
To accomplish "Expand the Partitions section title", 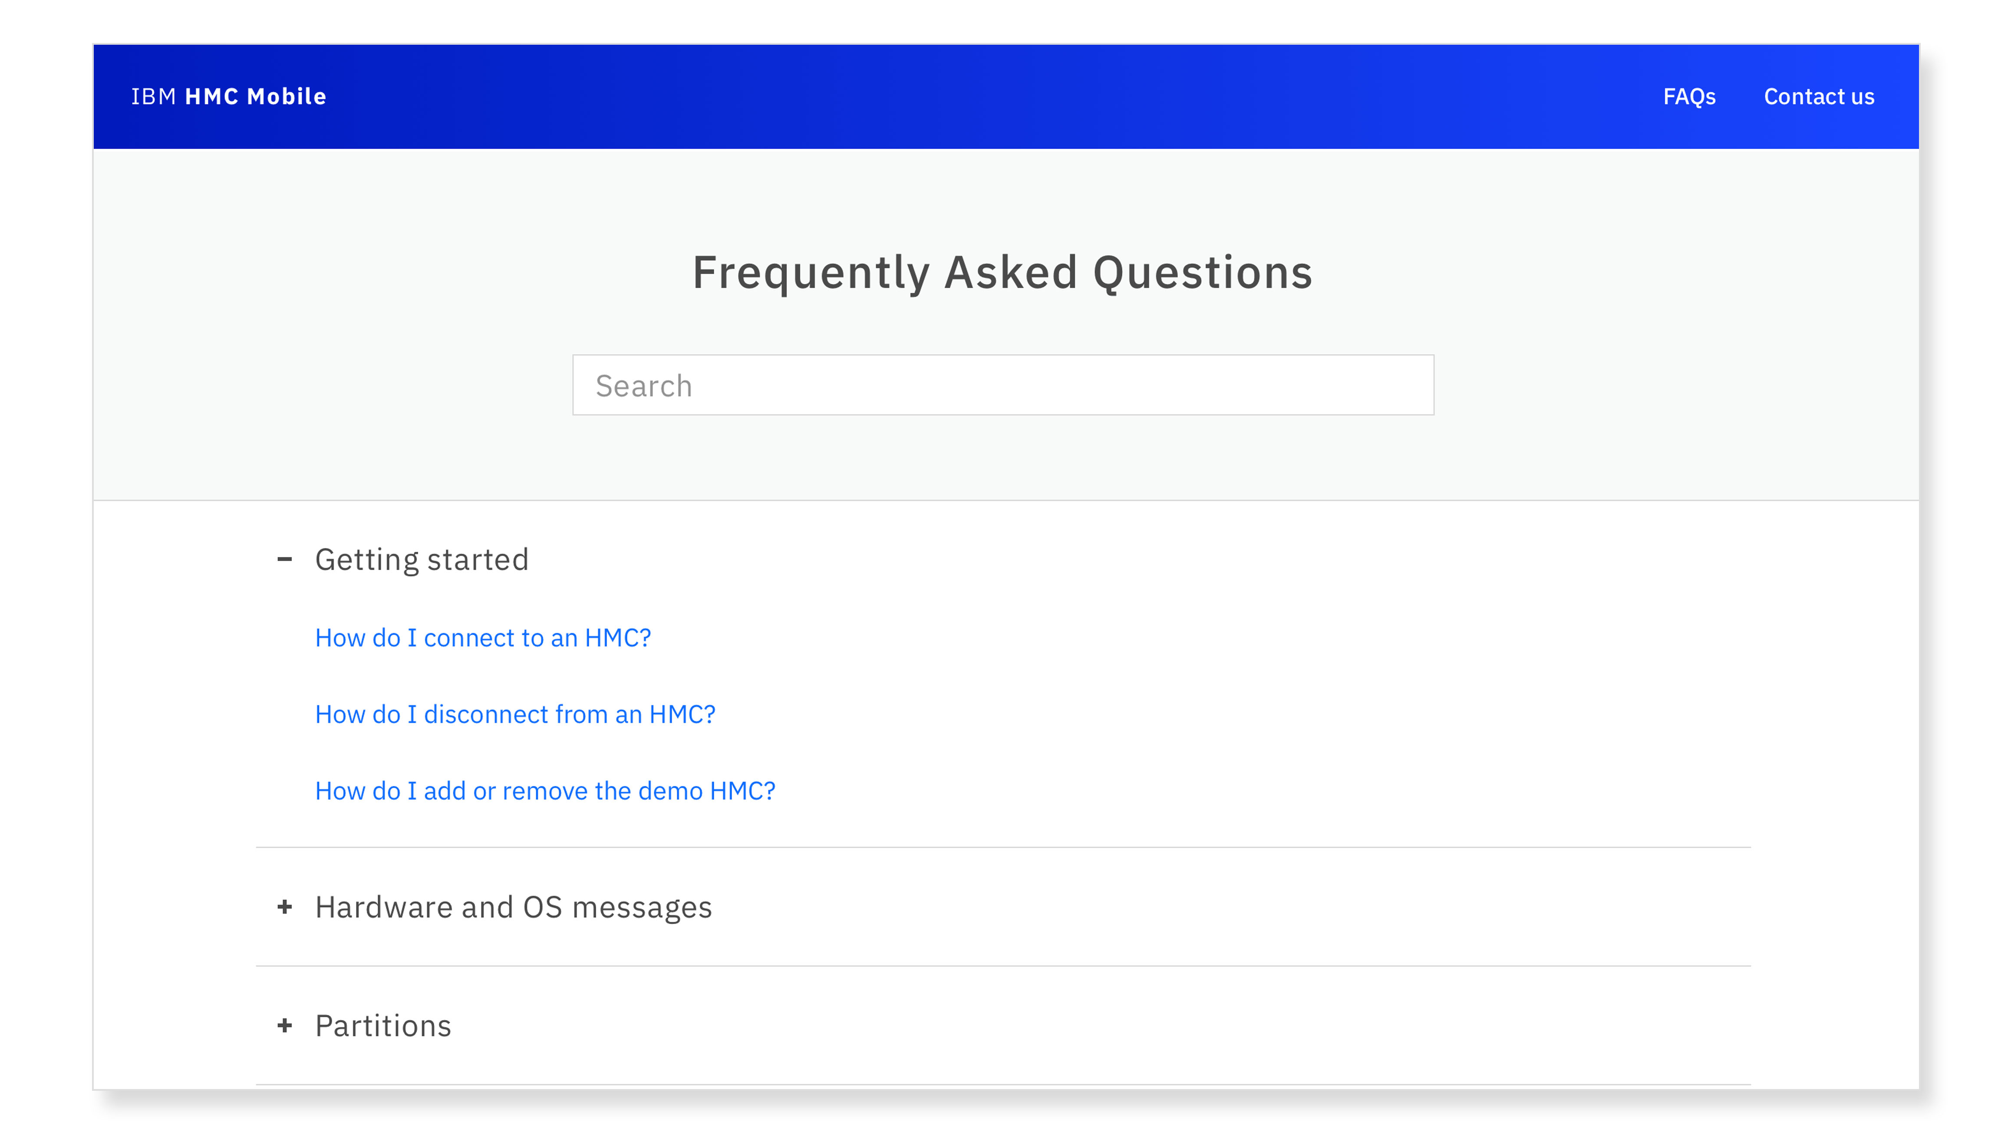I will [x=383, y=1025].
